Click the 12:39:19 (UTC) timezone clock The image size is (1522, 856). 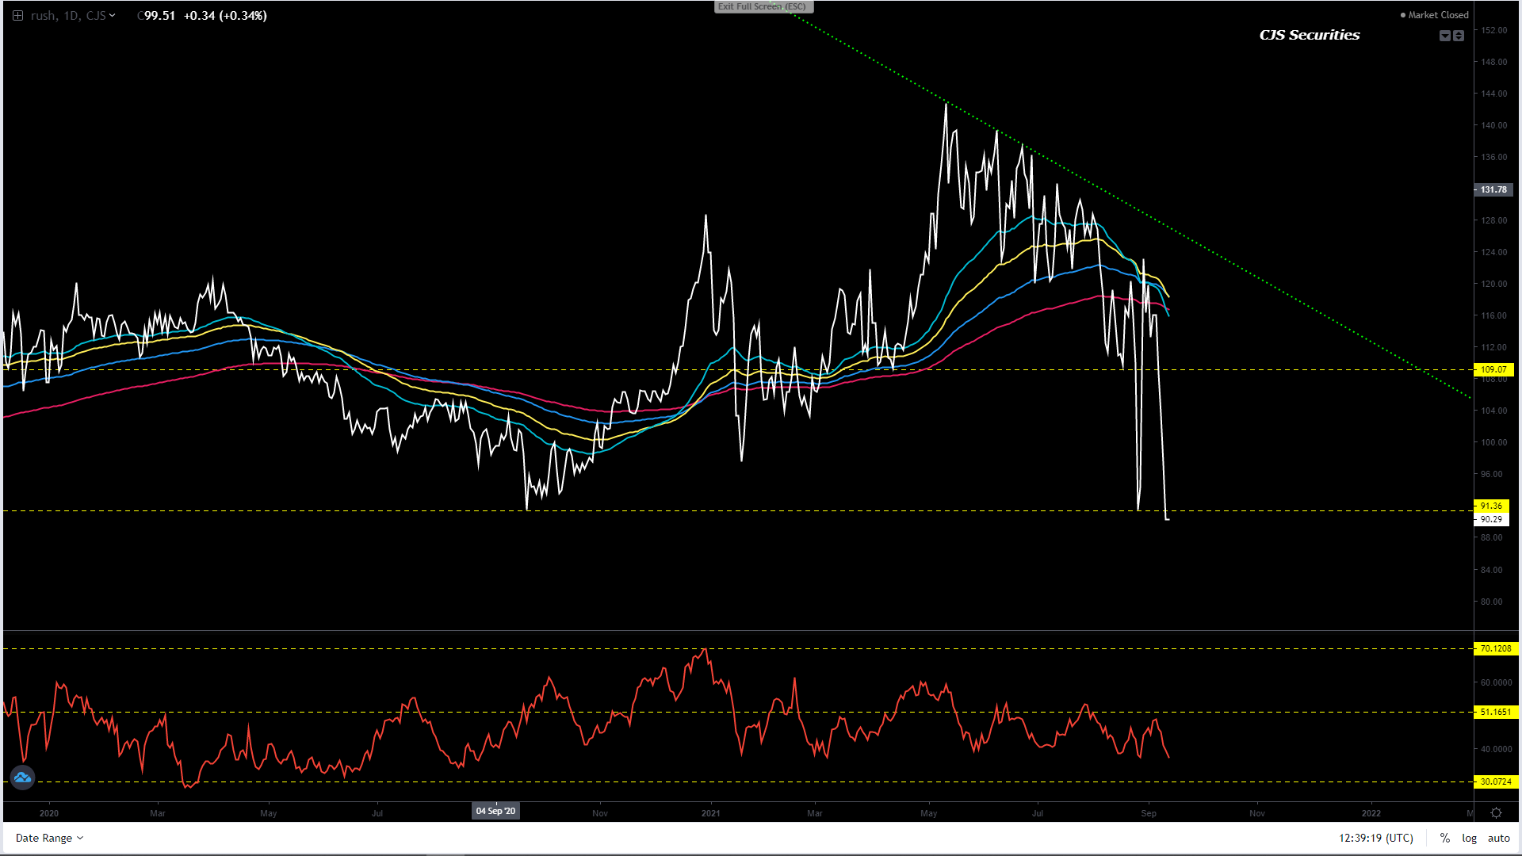(x=1375, y=838)
